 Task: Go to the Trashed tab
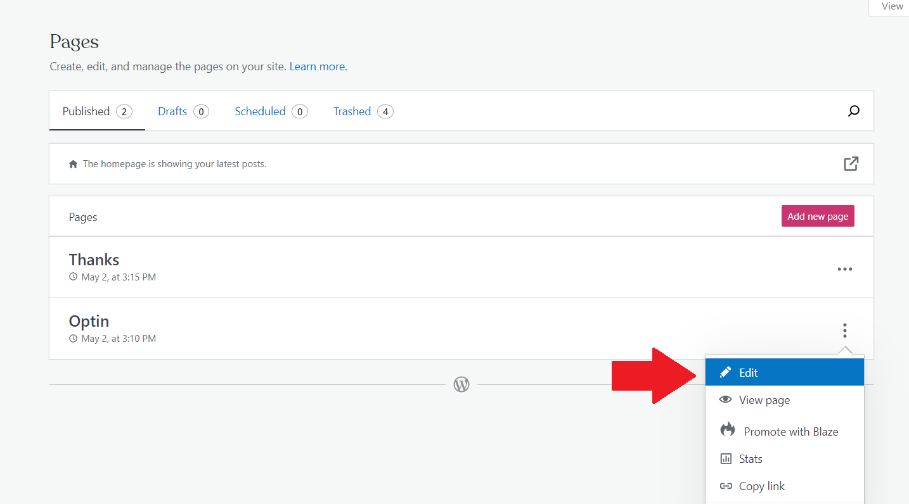(363, 111)
